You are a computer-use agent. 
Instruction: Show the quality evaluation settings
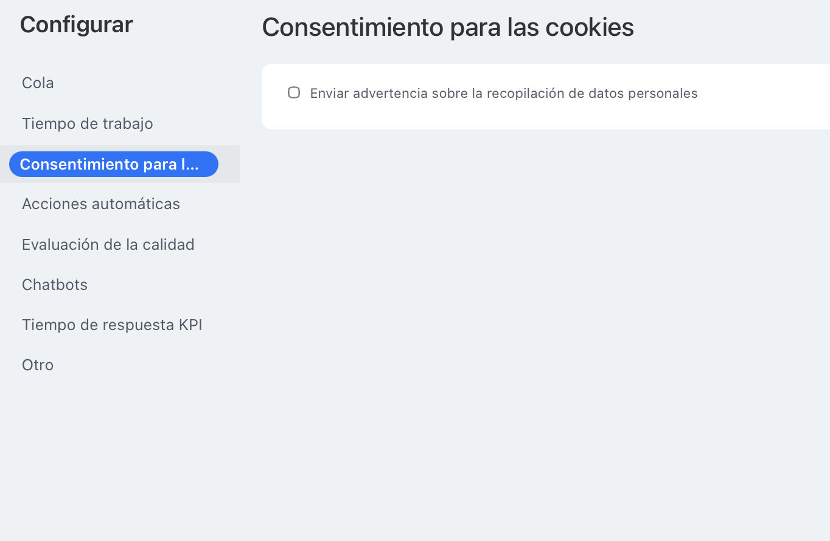108,244
